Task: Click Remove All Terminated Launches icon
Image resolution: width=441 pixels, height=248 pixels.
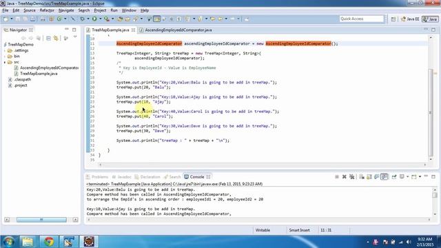Action: [352, 176]
